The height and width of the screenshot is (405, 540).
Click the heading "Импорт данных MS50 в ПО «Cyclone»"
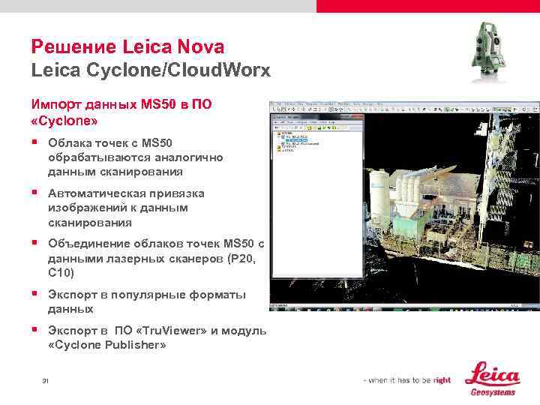[121, 112]
